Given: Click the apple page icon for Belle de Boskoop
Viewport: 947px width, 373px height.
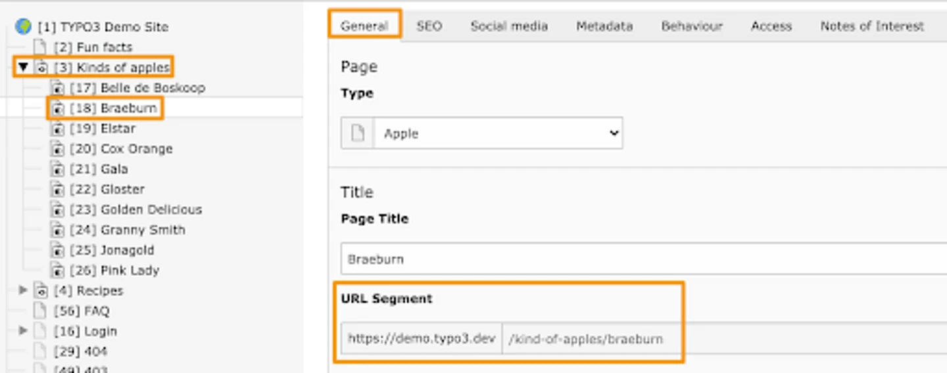Looking at the screenshot, I should click(x=58, y=88).
